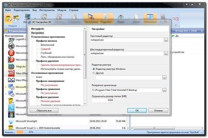Click the 'Microsoft Silverlight' program name
Viewport: 208px width, 138px height.
(x=26, y=121)
